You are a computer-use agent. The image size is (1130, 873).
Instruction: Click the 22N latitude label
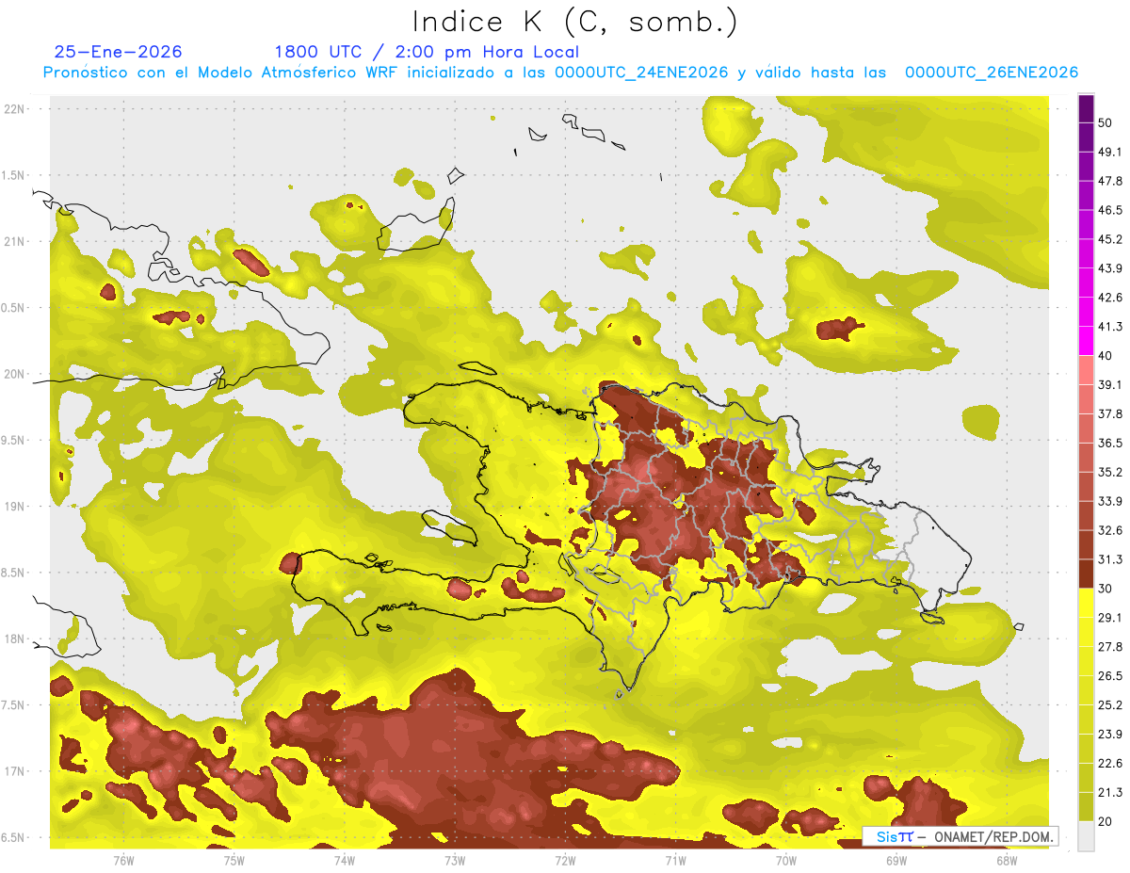15,108
